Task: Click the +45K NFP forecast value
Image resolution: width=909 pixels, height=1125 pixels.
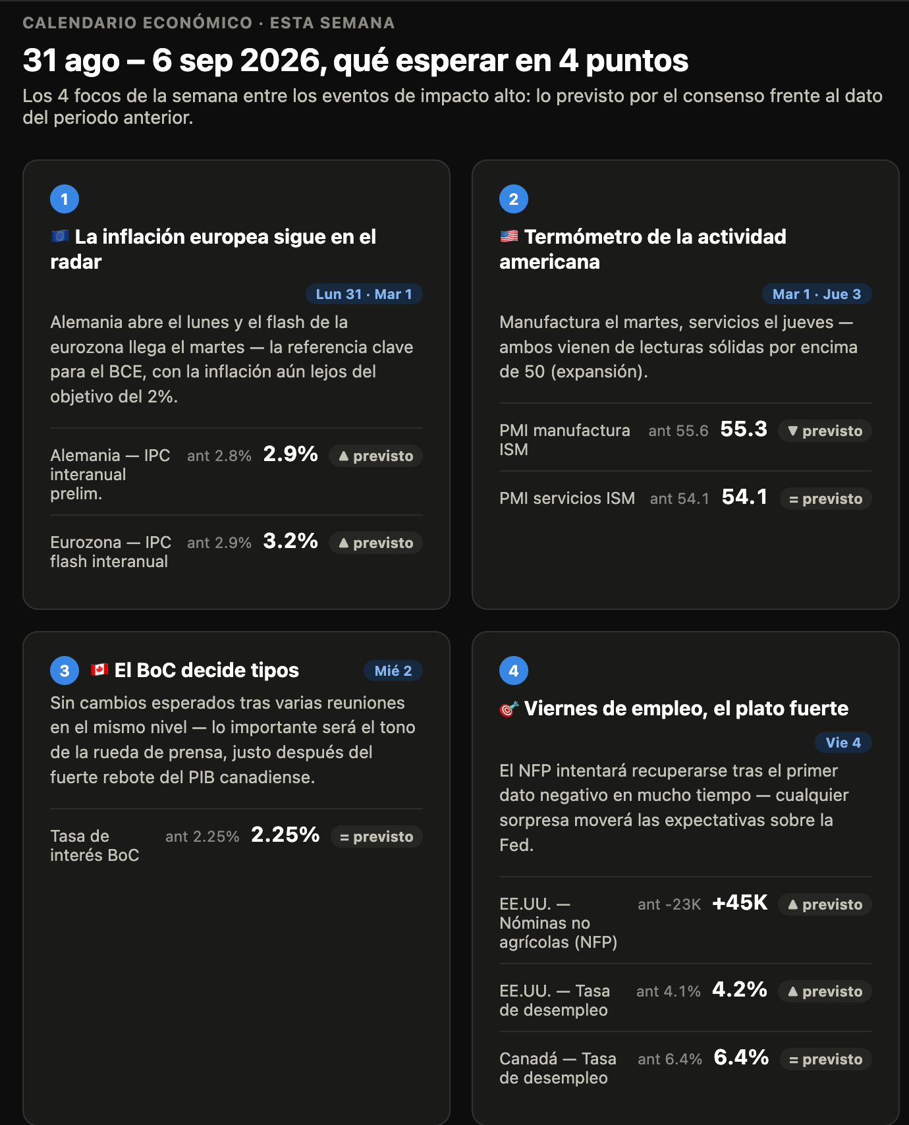Action: pyautogui.click(x=740, y=902)
